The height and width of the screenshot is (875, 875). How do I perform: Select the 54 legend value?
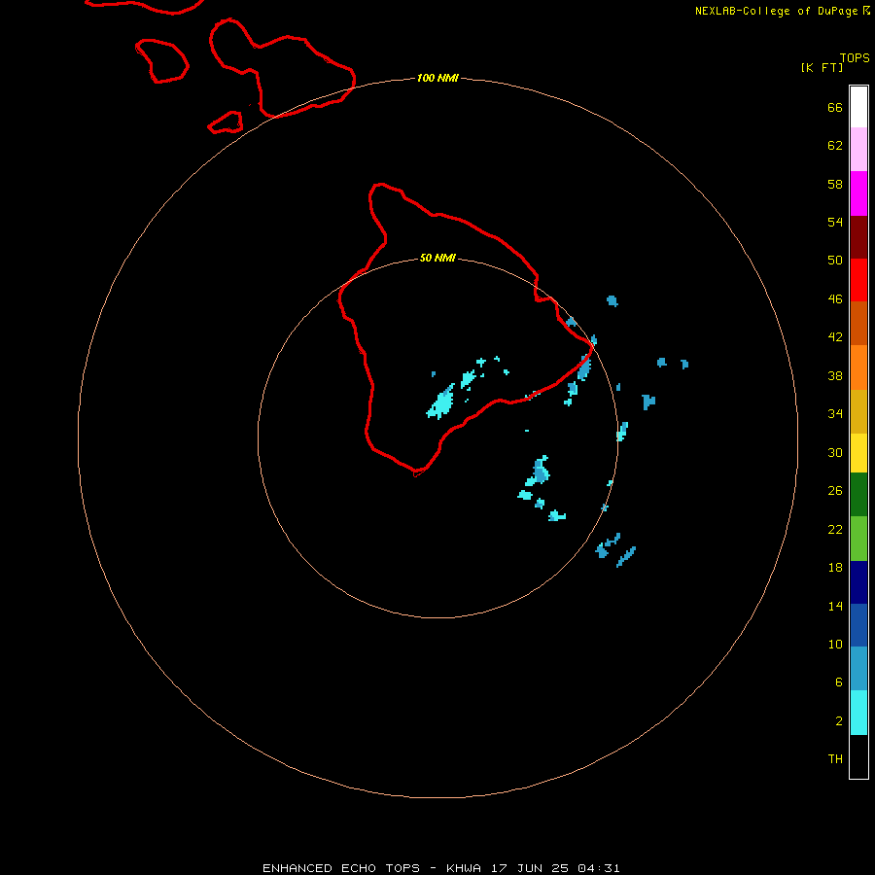coord(835,222)
